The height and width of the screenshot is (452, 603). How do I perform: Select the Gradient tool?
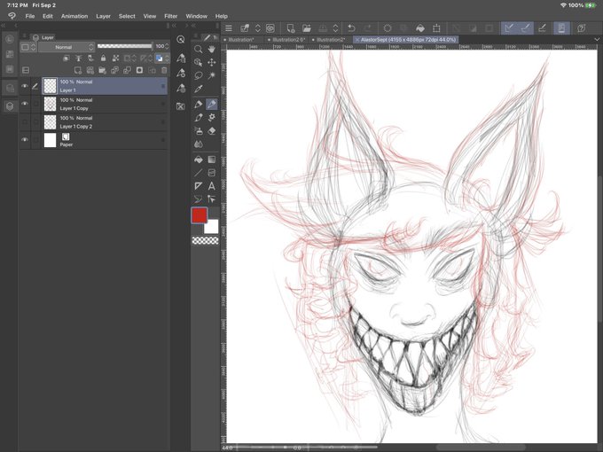pos(212,160)
